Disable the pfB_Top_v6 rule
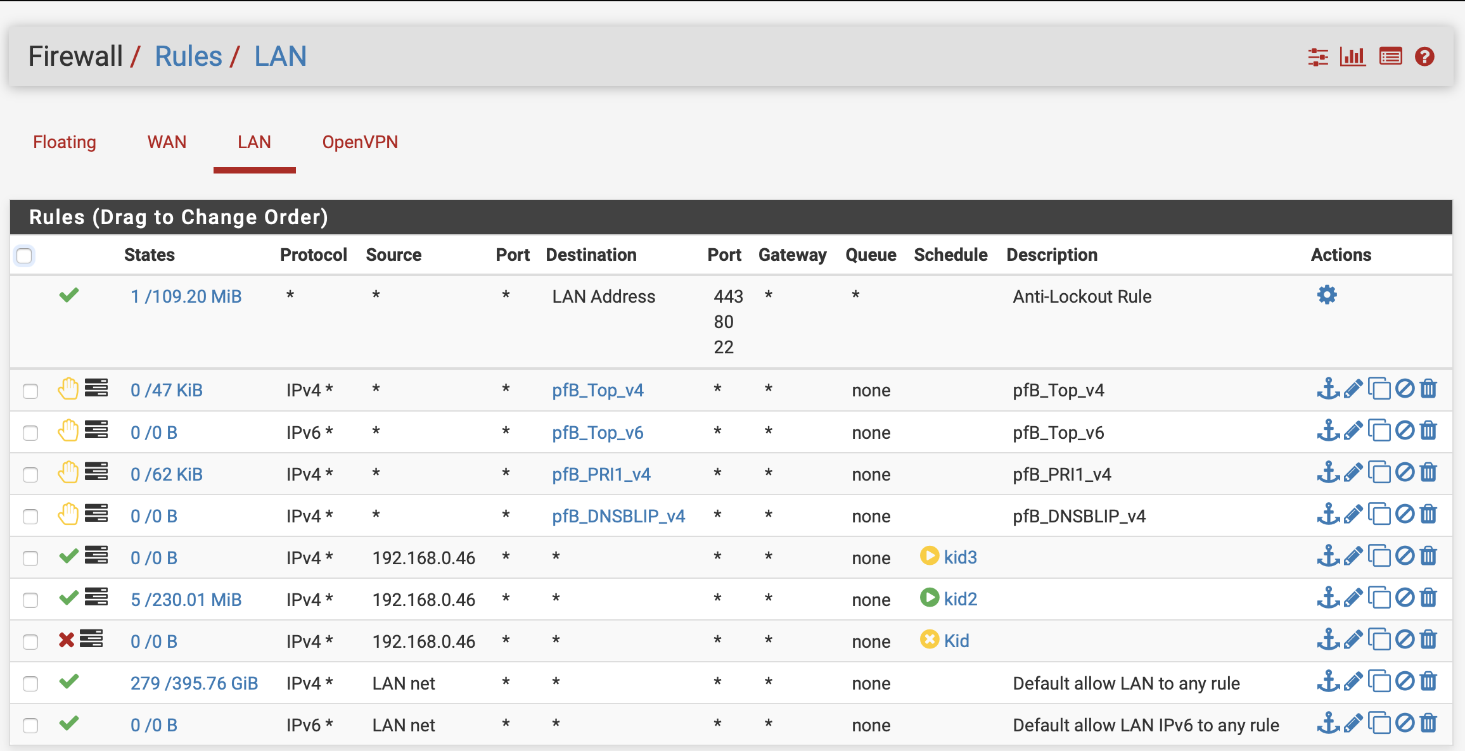Image resolution: width=1465 pixels, height=751 pixels. 1405,431
